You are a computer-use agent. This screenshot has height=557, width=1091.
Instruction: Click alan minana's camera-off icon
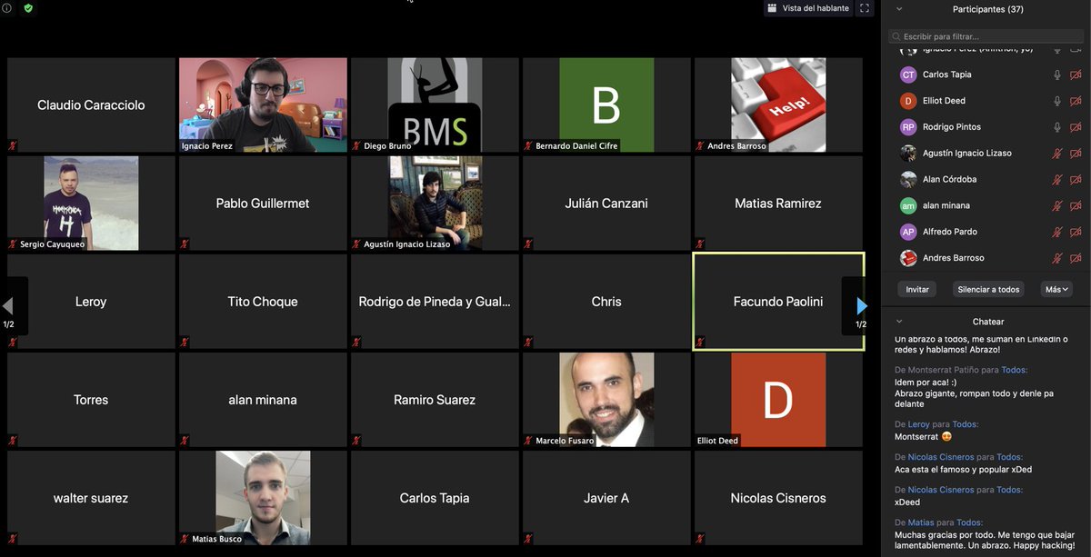coord(1076,206)
